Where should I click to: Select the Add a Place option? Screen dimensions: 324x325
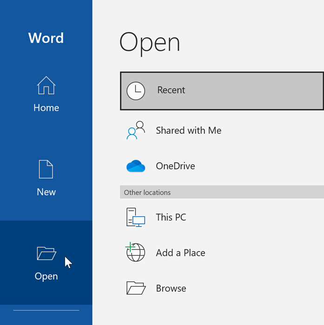pos(180,253)
